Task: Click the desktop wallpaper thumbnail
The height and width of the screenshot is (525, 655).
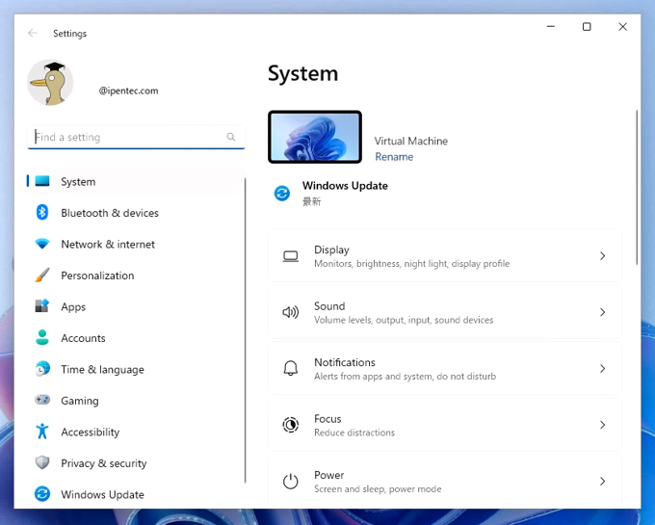Action: click(315, 137)
